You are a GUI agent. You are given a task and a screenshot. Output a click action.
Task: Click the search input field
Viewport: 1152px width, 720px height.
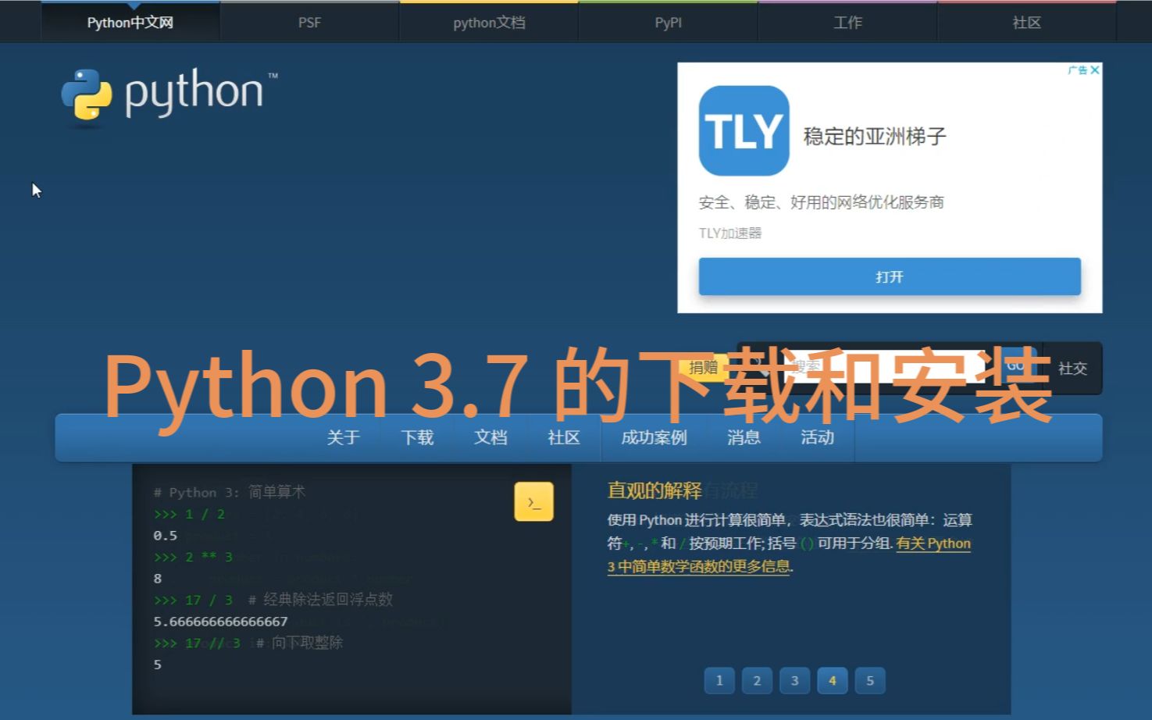click(x=883, y=366)
